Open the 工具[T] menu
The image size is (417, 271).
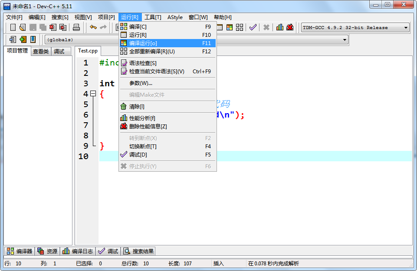[x=153, y=17]
